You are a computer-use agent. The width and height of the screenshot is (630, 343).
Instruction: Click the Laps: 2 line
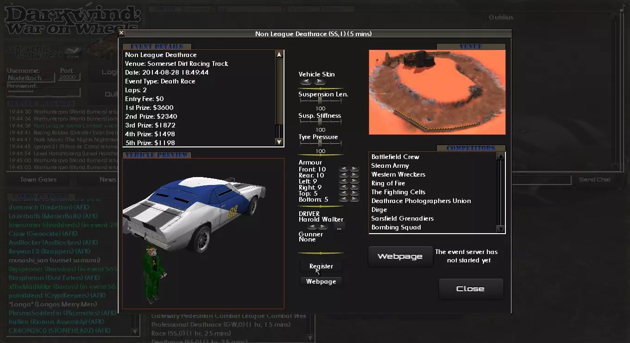pos(136,90)
